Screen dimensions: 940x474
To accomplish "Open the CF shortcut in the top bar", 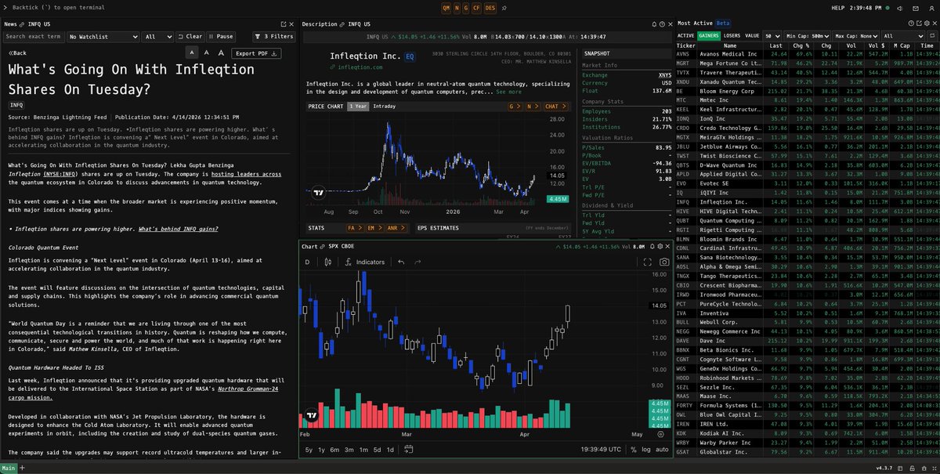I will pos(478,7).
